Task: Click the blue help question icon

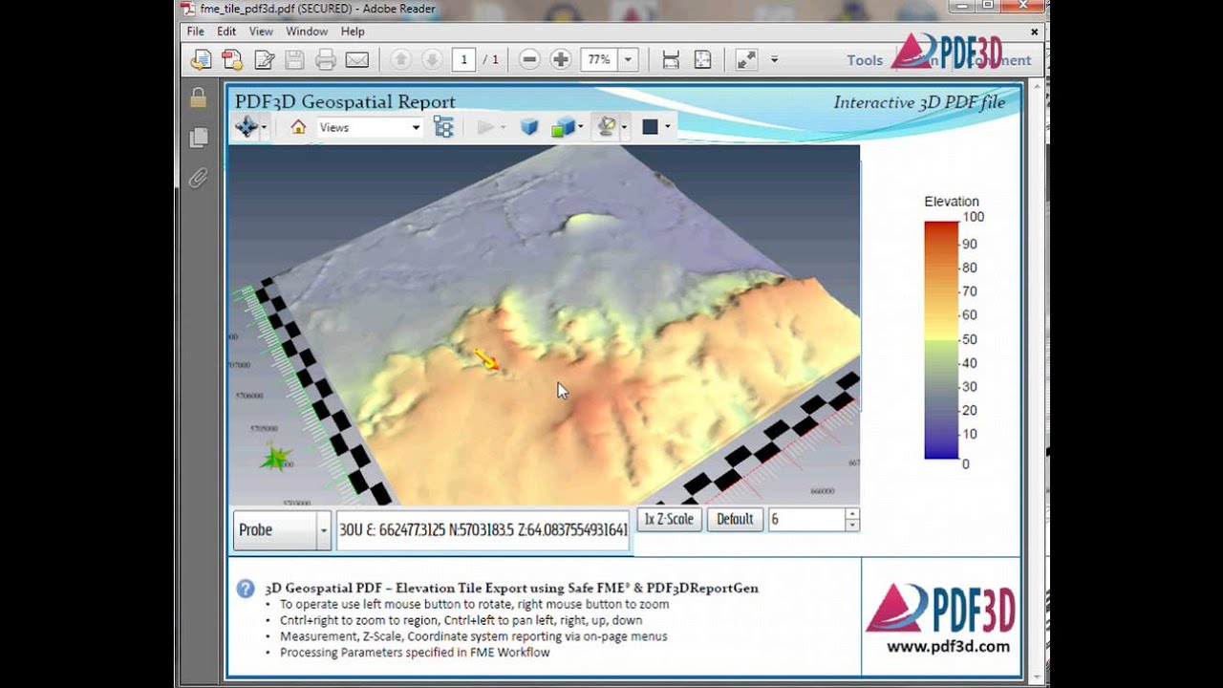Action: click(246, 589)
